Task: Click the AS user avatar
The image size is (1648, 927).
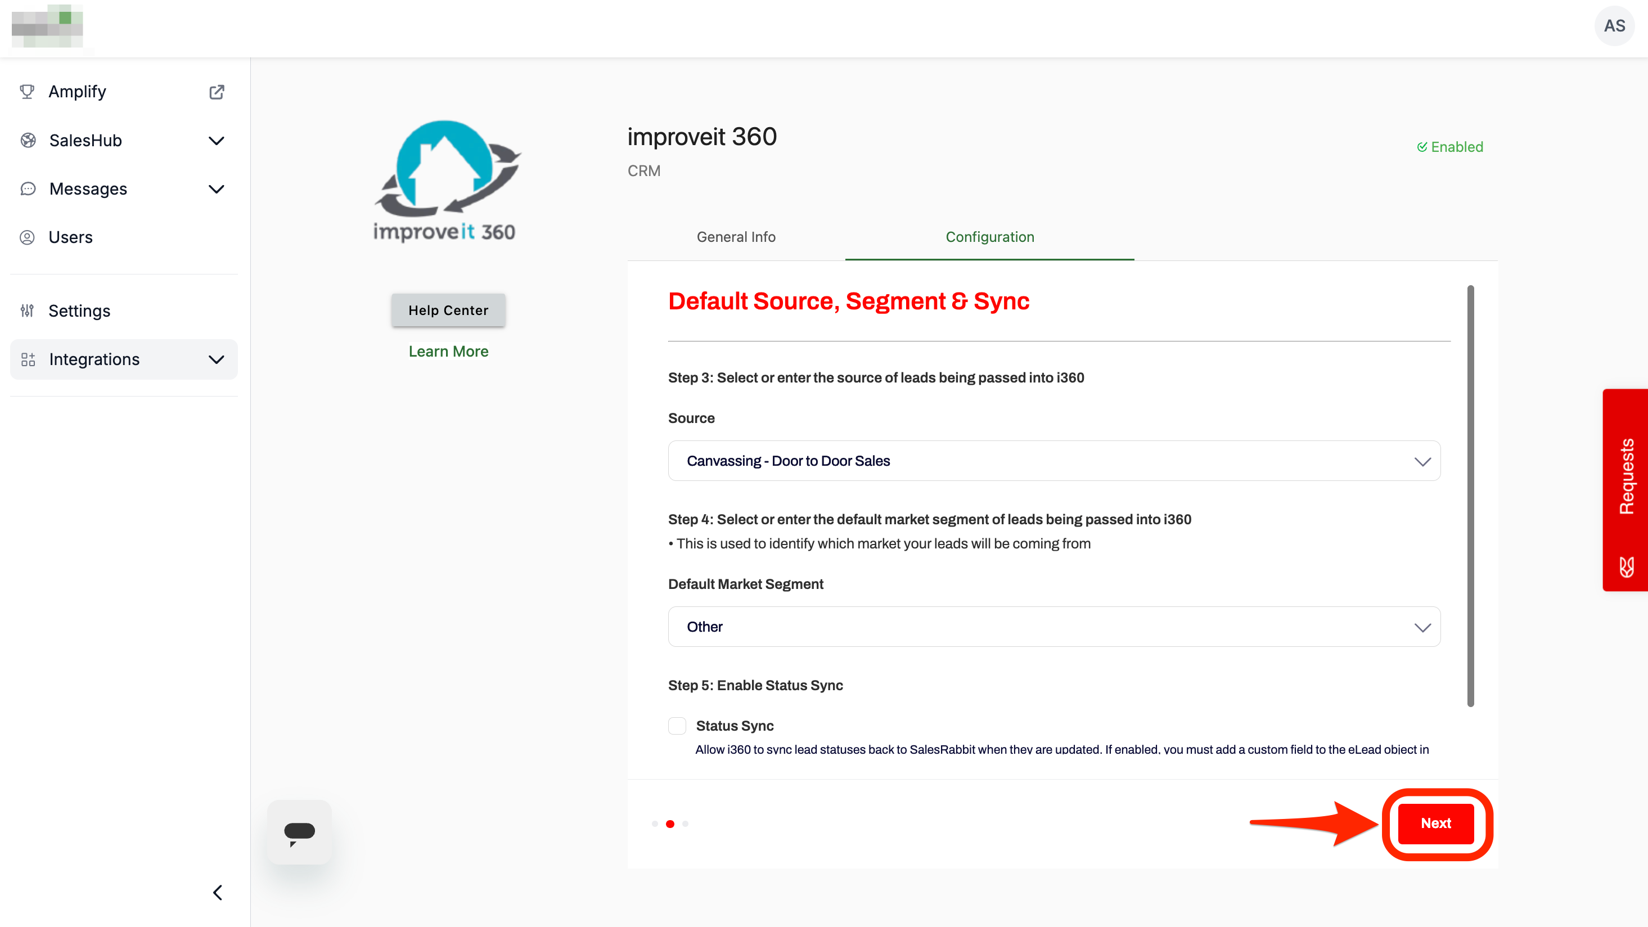Action: [1614, 26]
